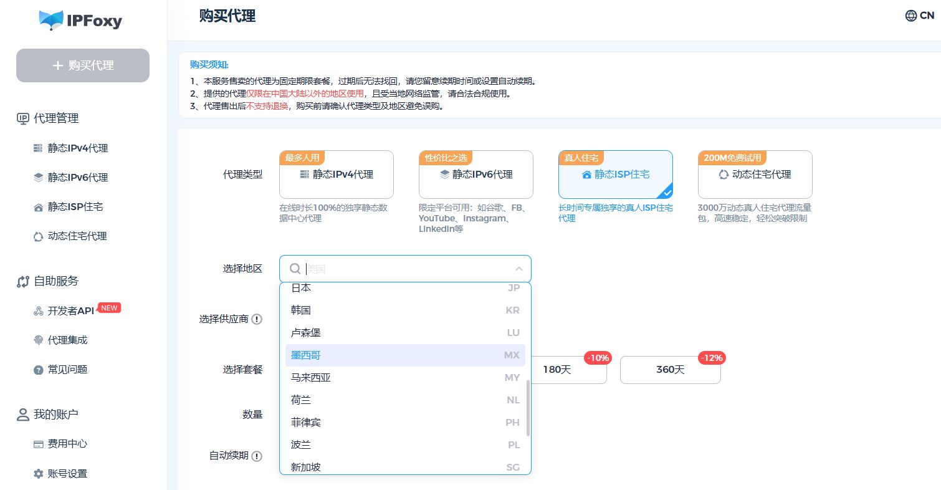The image size is (941, 490).
Task: Choose 韩国 KR from the region list
Action: [x=405, y=310]
